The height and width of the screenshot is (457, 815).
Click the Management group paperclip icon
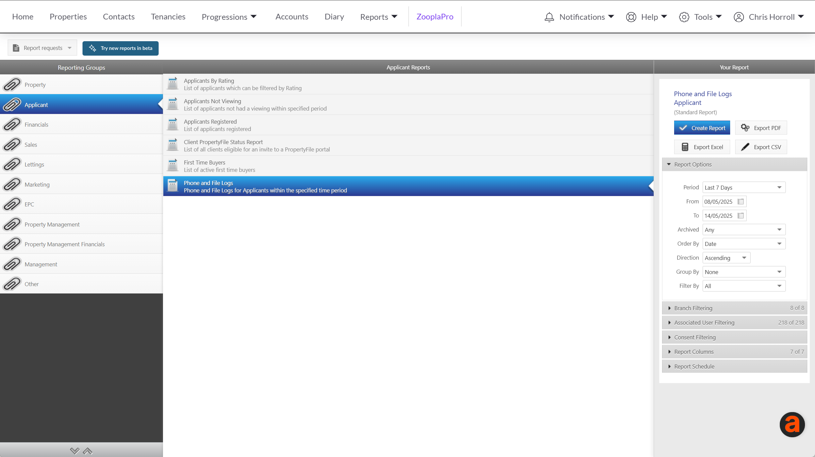click(12, 264)
